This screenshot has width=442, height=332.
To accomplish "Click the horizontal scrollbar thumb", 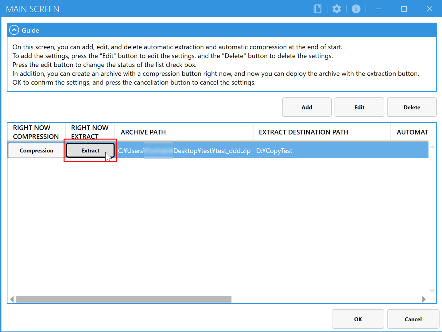I will tap(124, 299).
